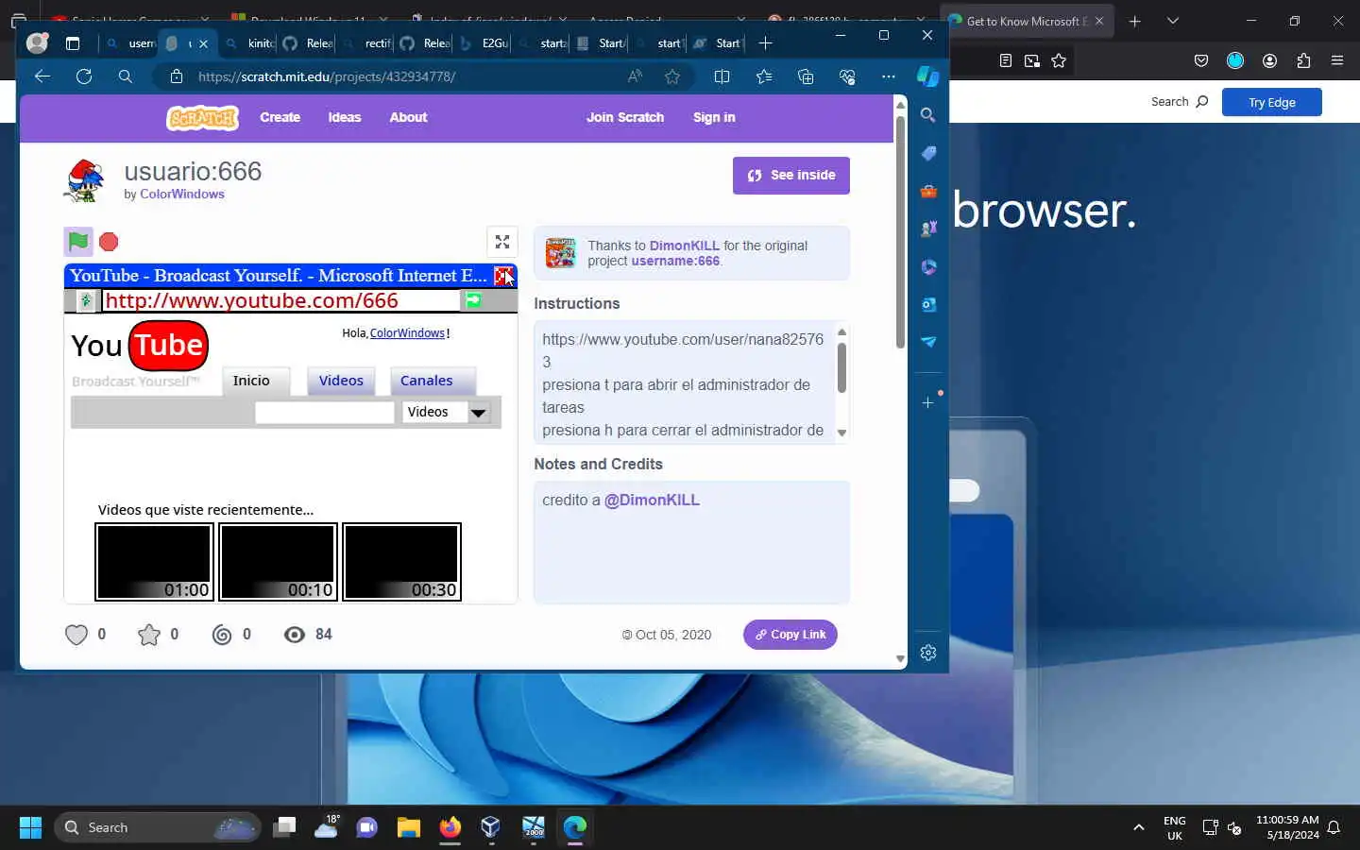Love this Scratch project heart icon
The image size is (1360, 850).
[76, 635]
